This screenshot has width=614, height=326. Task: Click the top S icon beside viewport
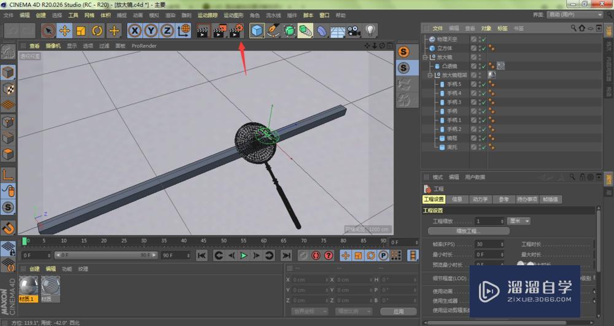pyautogui.click(x=403, y=52)
